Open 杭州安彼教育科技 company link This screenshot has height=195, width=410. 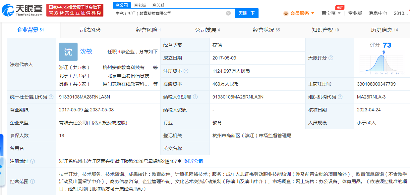[126, 67]
